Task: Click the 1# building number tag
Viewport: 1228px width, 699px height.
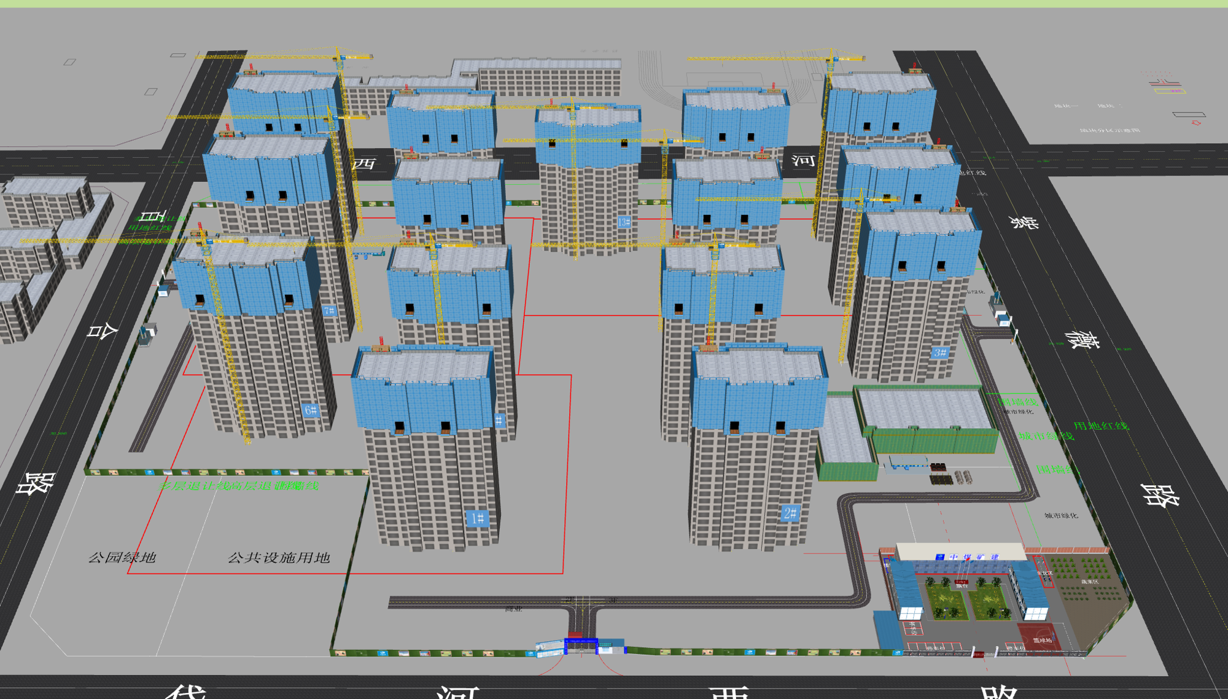Action: point(477,519)
